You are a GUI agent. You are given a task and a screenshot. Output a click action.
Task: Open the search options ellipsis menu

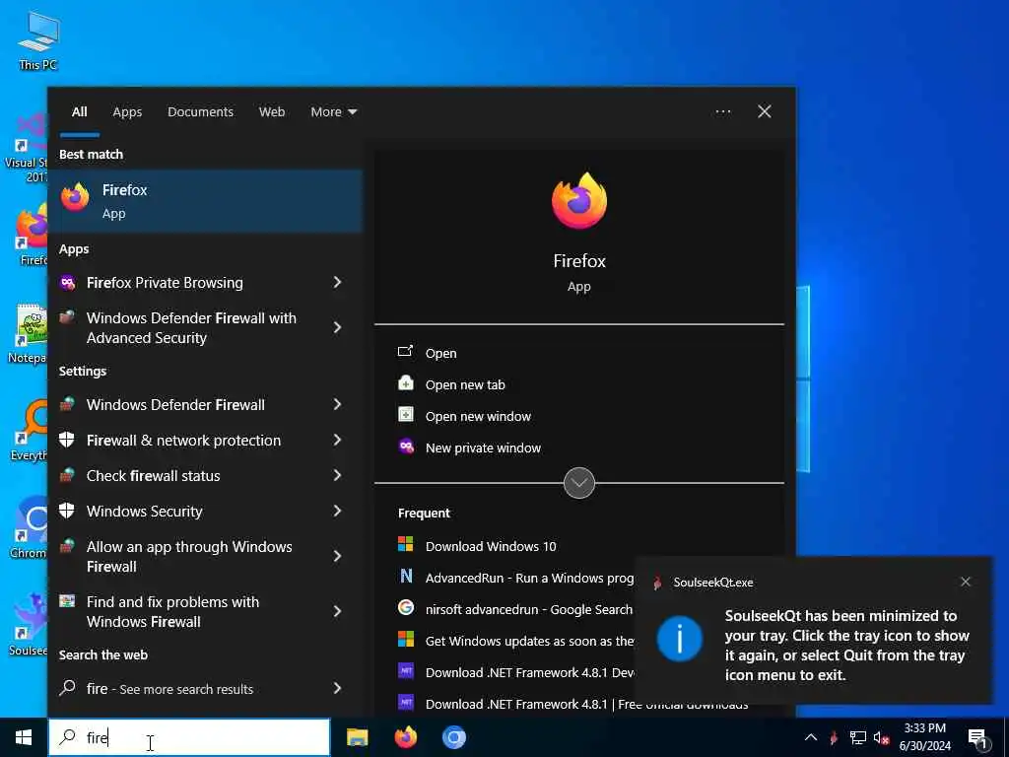coord(723,112)
